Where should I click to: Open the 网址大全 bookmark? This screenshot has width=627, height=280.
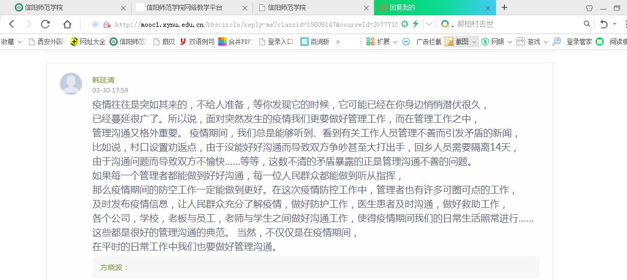(x=88, y=42)
